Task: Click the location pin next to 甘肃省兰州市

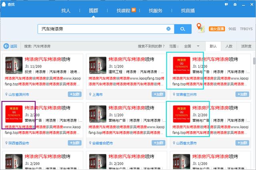Action: 174,94
